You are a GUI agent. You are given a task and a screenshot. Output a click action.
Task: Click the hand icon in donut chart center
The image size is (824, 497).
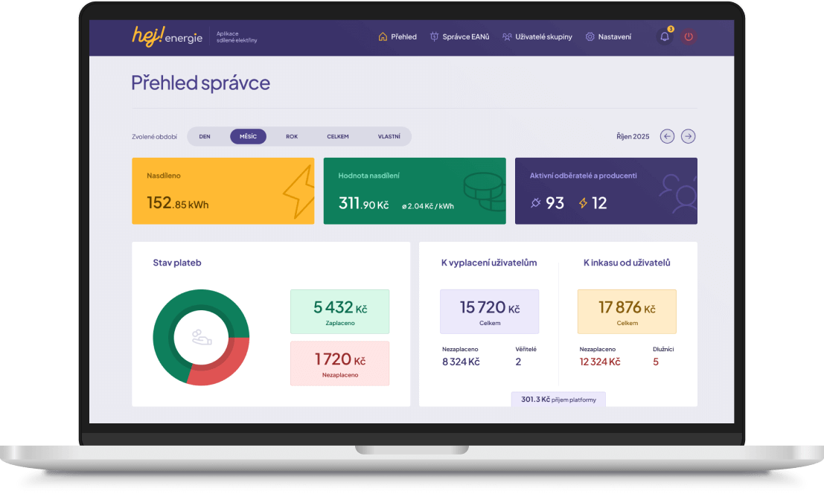pos(201,337)
